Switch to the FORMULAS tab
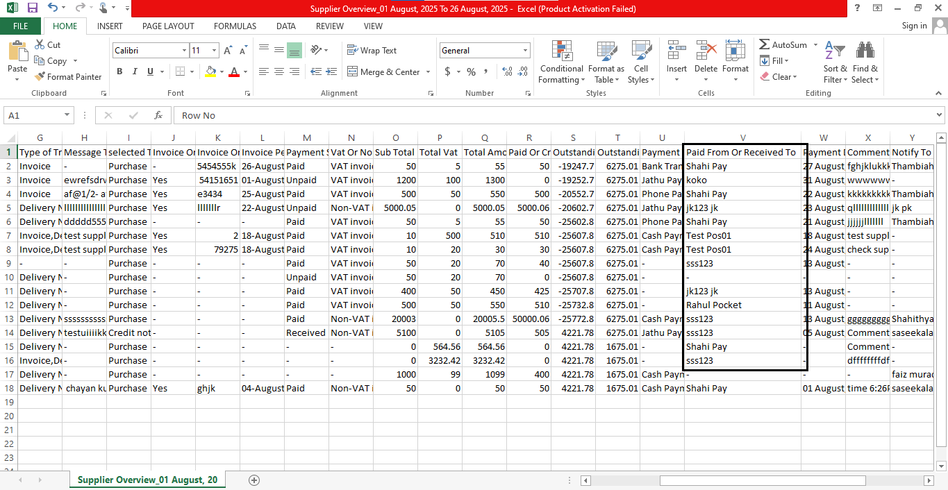 tap(235, 26)
